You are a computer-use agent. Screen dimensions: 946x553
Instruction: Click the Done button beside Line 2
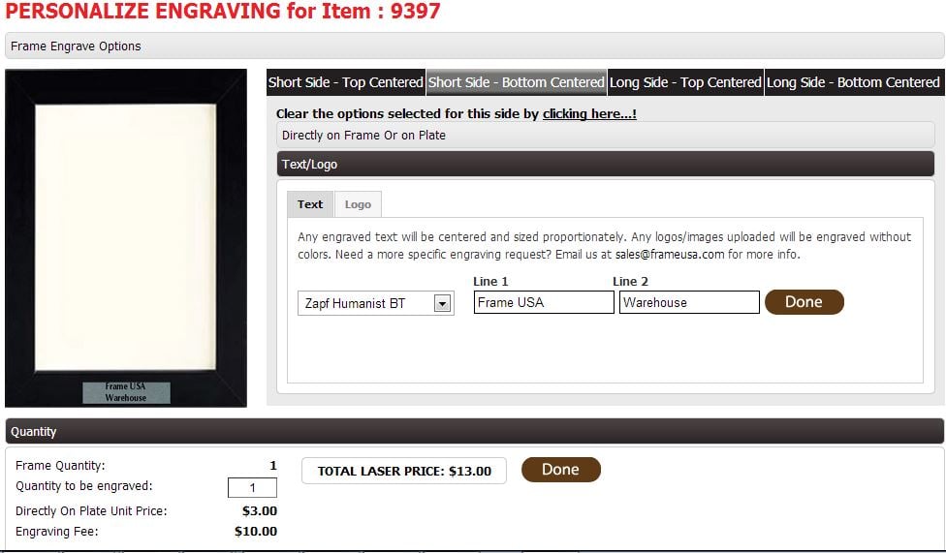(804, 302)
